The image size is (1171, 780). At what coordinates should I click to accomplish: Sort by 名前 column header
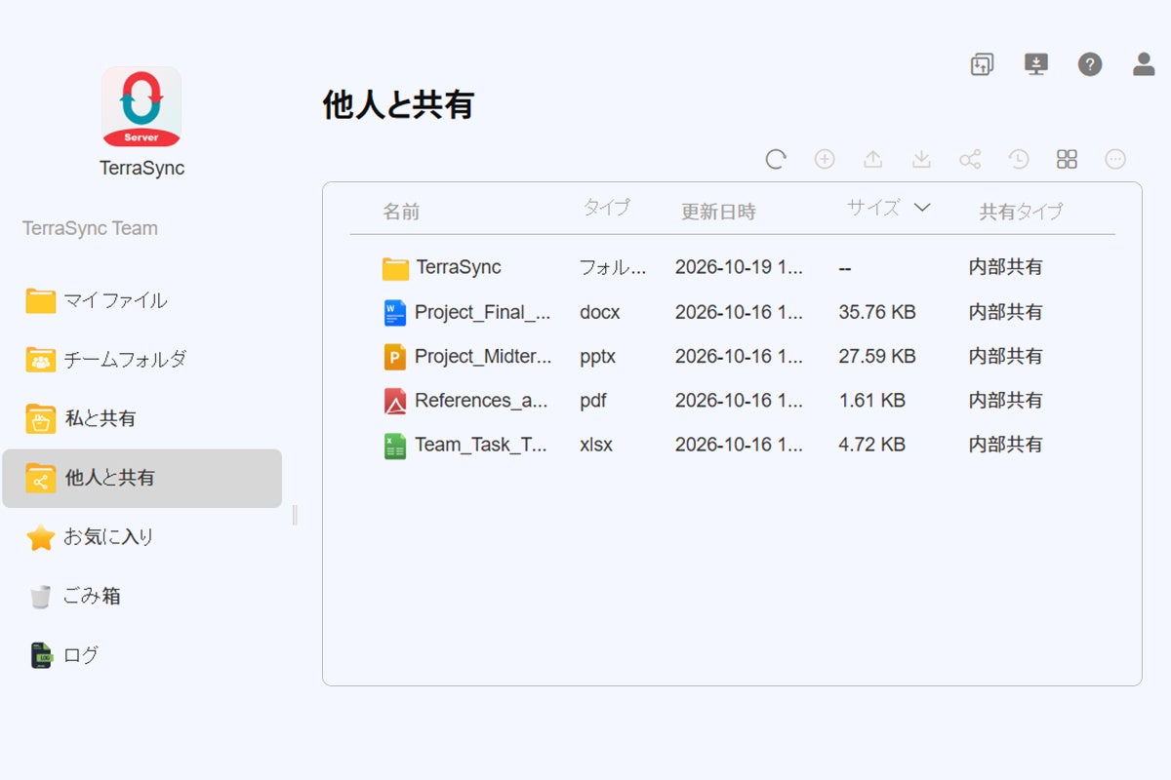pyautogui.click(x=401, y=212)
